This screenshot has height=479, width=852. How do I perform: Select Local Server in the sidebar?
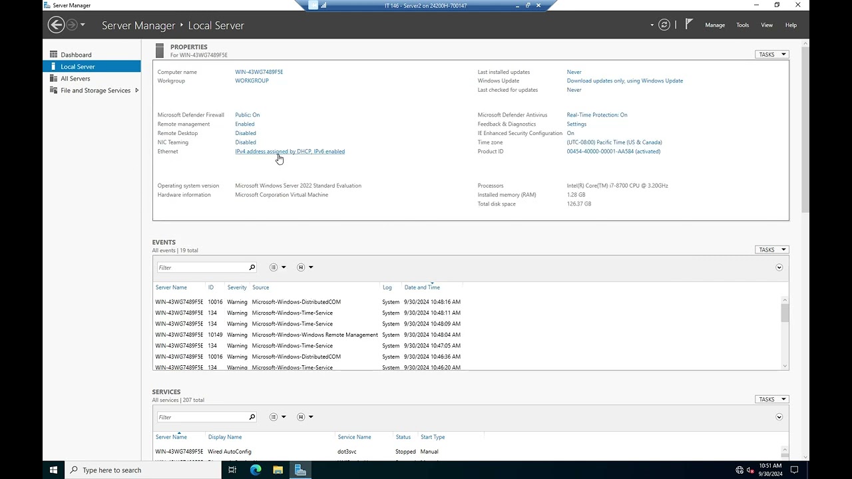[92, 67]
